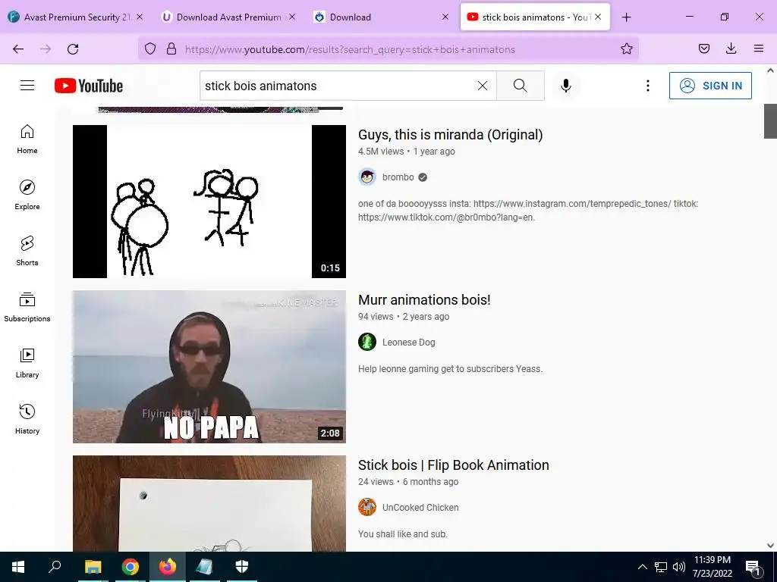
Task: Visit brombo channel name link
Action: click(x=398, y=177)
